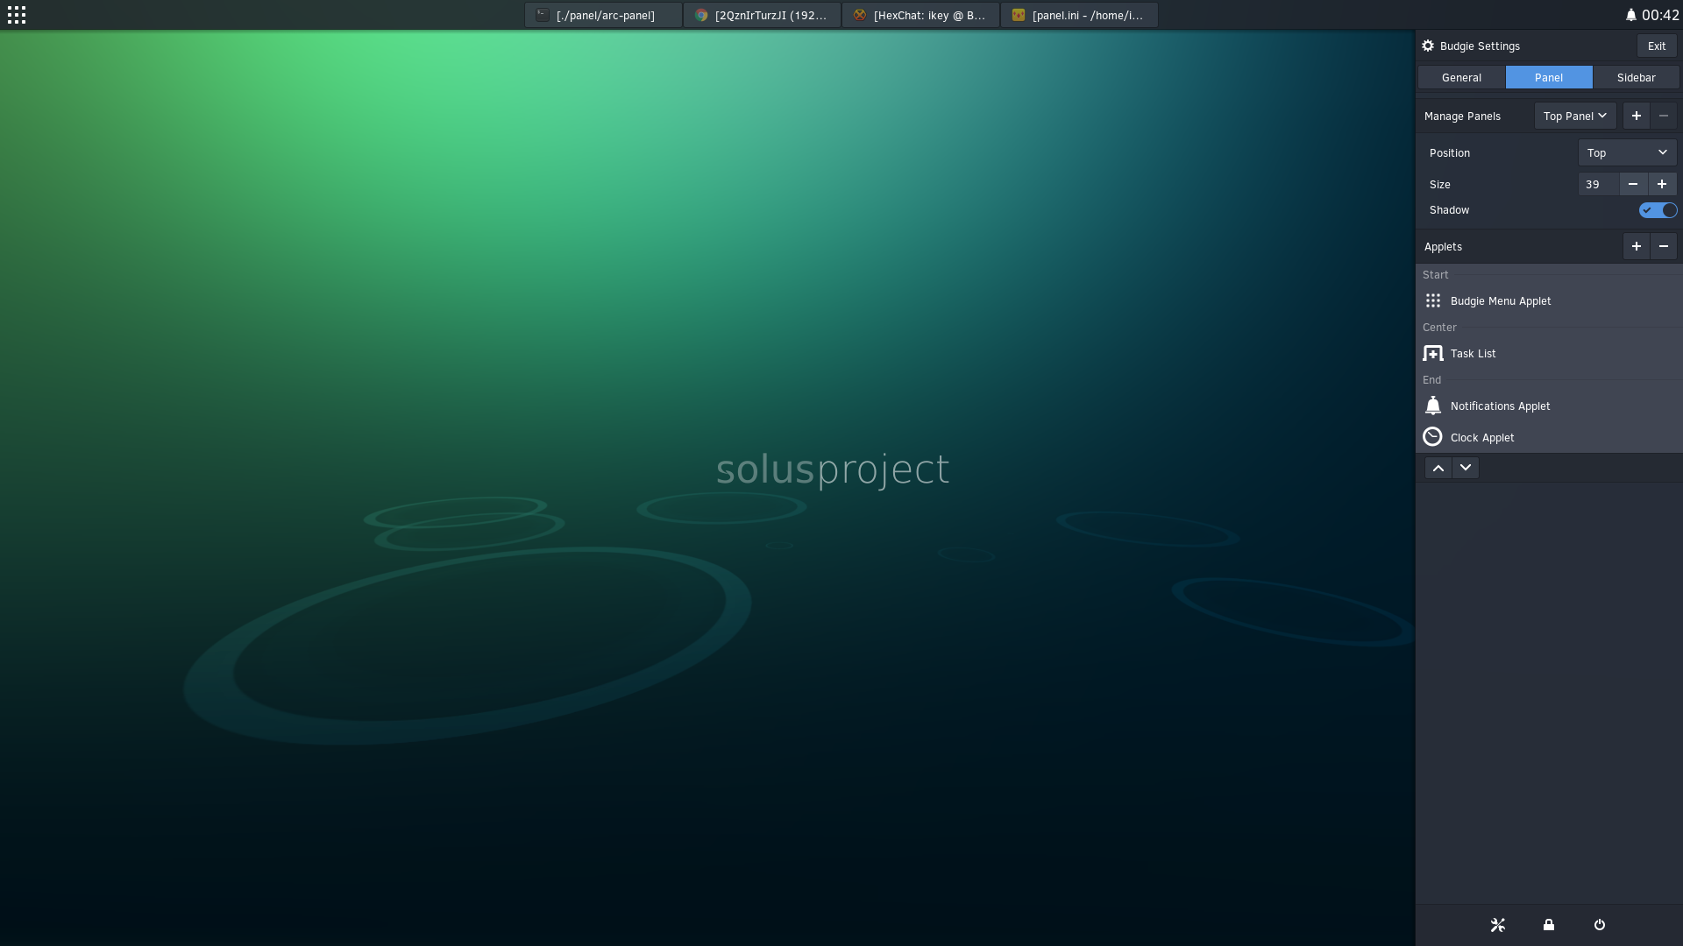
Task: Click the Chrome icon in task list
Action: [x=701, y=15]
